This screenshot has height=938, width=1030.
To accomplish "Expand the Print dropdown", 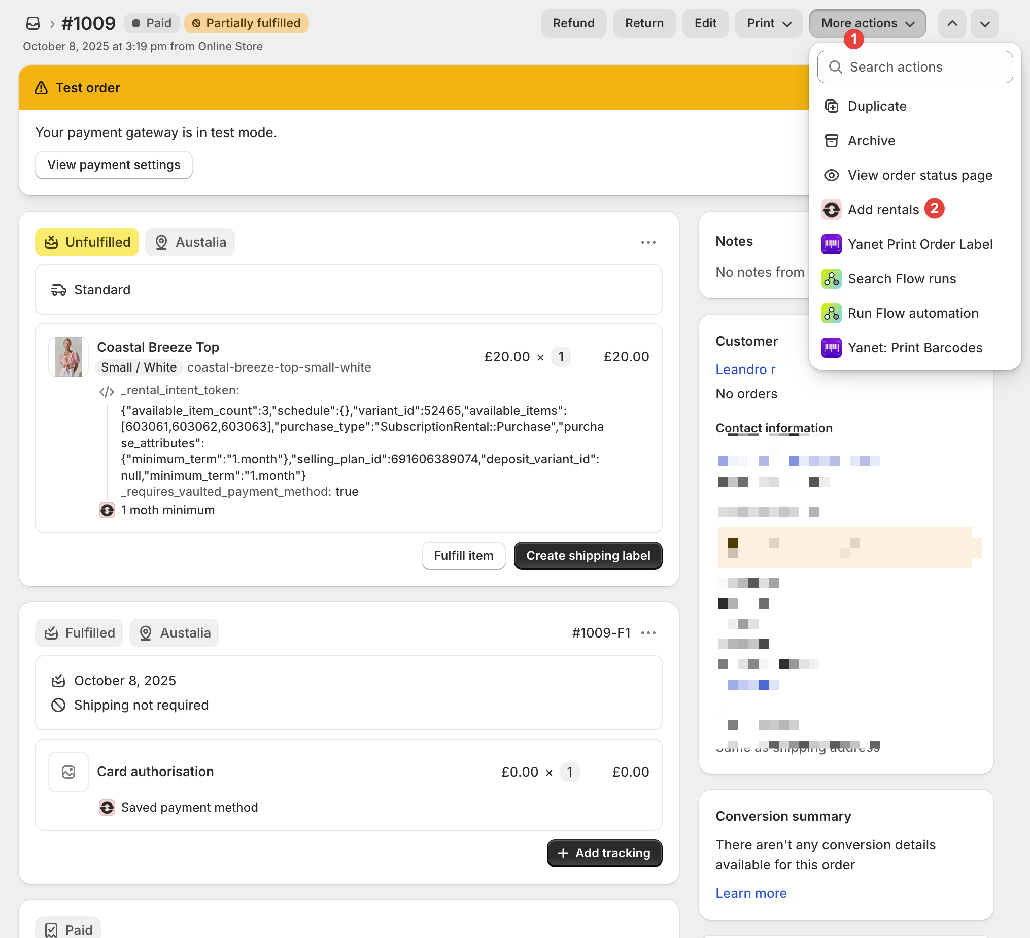I will click(768, 23).
